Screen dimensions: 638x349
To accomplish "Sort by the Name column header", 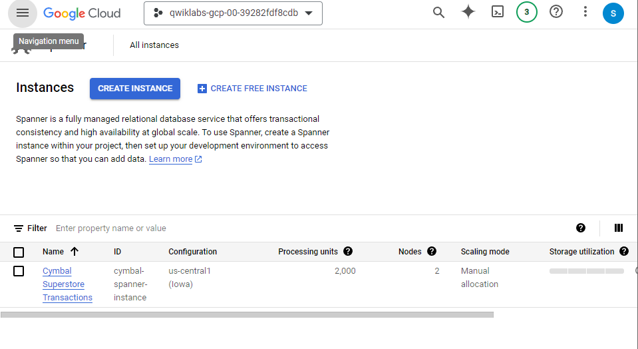I will pyautogui.click(x=53, y=252).
